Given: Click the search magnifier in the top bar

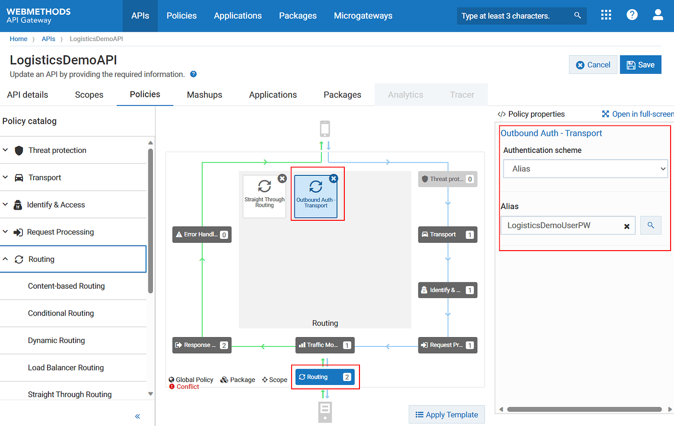Looking at the screenshot, I should [577, 16].
